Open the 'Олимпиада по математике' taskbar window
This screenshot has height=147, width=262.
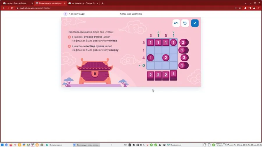tap(86, 145)
